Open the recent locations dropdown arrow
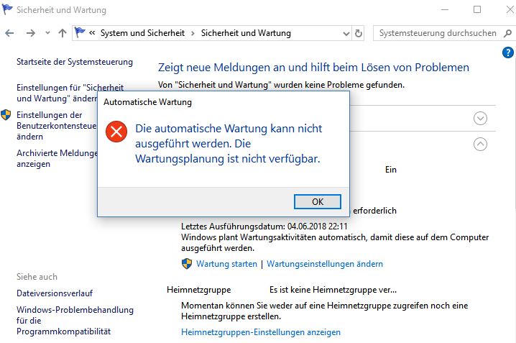This screenshot has width=516, height=343. pyautogui.click(x=47, y=32)
